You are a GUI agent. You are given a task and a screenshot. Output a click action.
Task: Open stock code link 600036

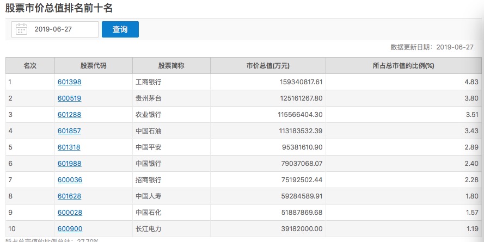point(70,179)
